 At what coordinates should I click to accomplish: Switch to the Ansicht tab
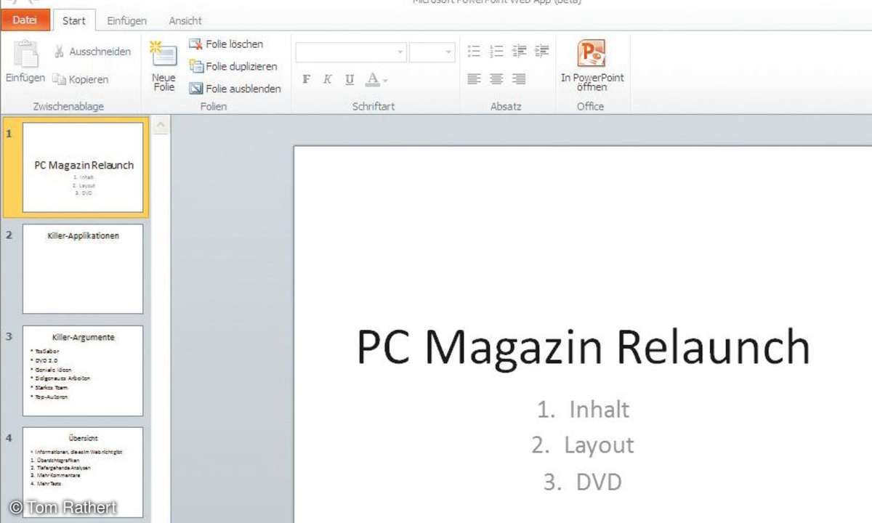(x=185, y=21)
